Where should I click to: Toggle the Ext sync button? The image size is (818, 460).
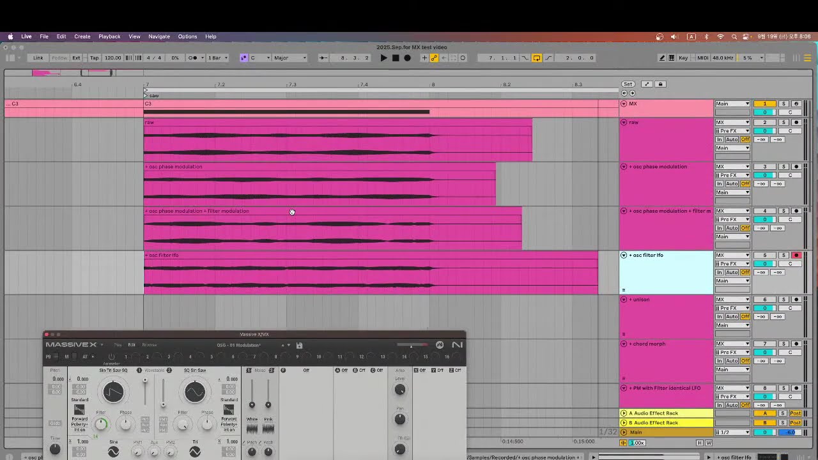coord(76,58)
